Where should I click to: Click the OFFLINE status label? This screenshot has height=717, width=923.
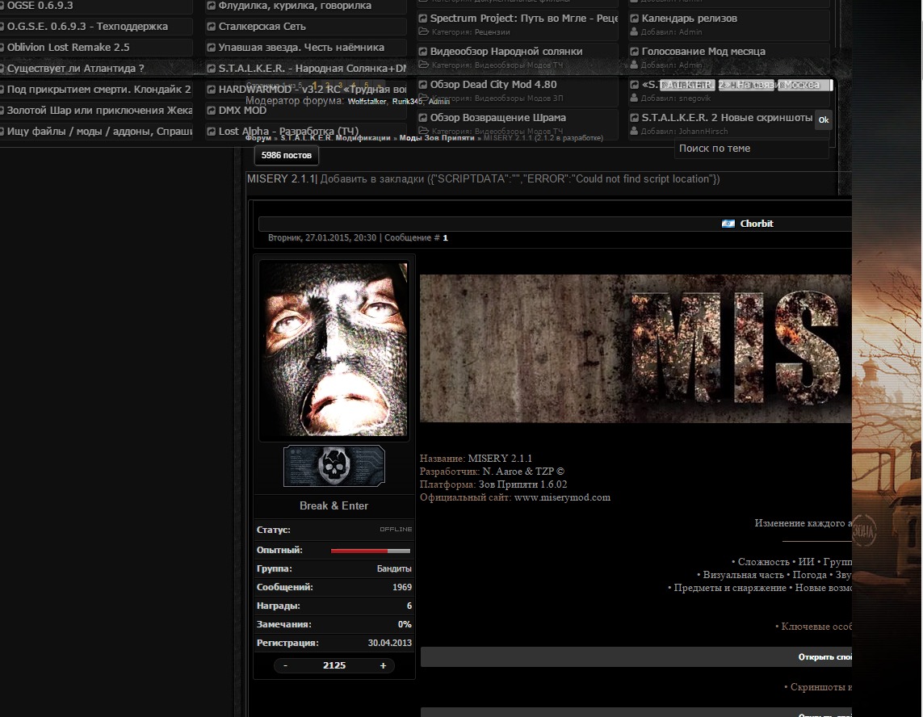click(x=396, y=529)
